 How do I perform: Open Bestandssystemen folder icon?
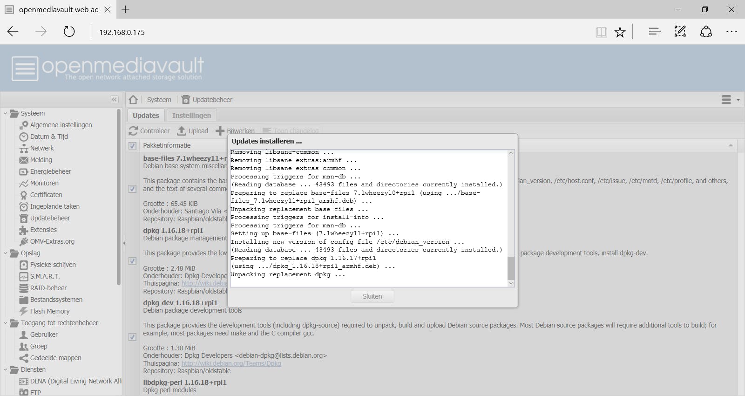tap(24, 300)
